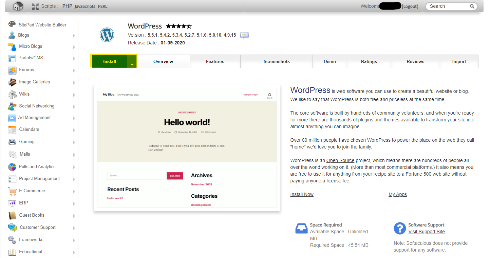Click the Wikis puzzle piece icon
Viewport: 490px width, 258px height.
tap(12, 94)
